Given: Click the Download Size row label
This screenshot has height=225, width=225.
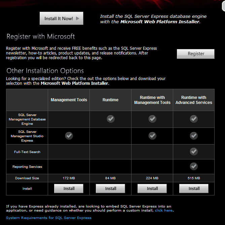Looking at the screenshot, I should [27, 178].
